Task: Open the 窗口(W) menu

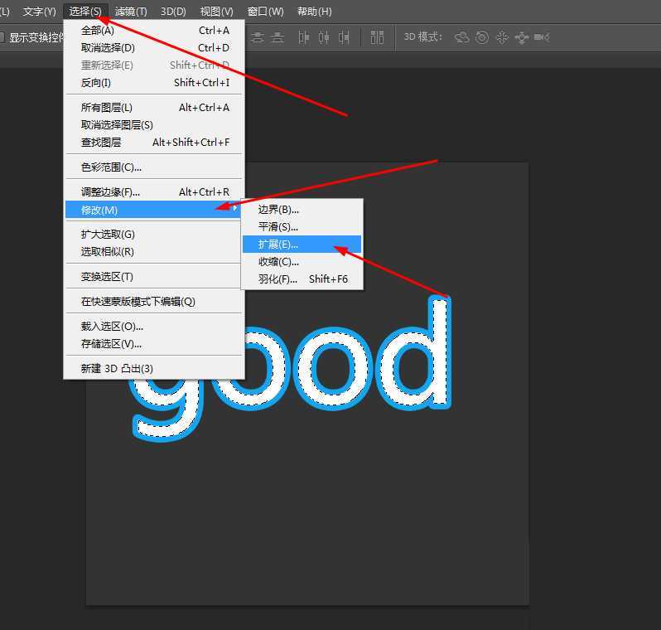Action: [x=265, y=12]
